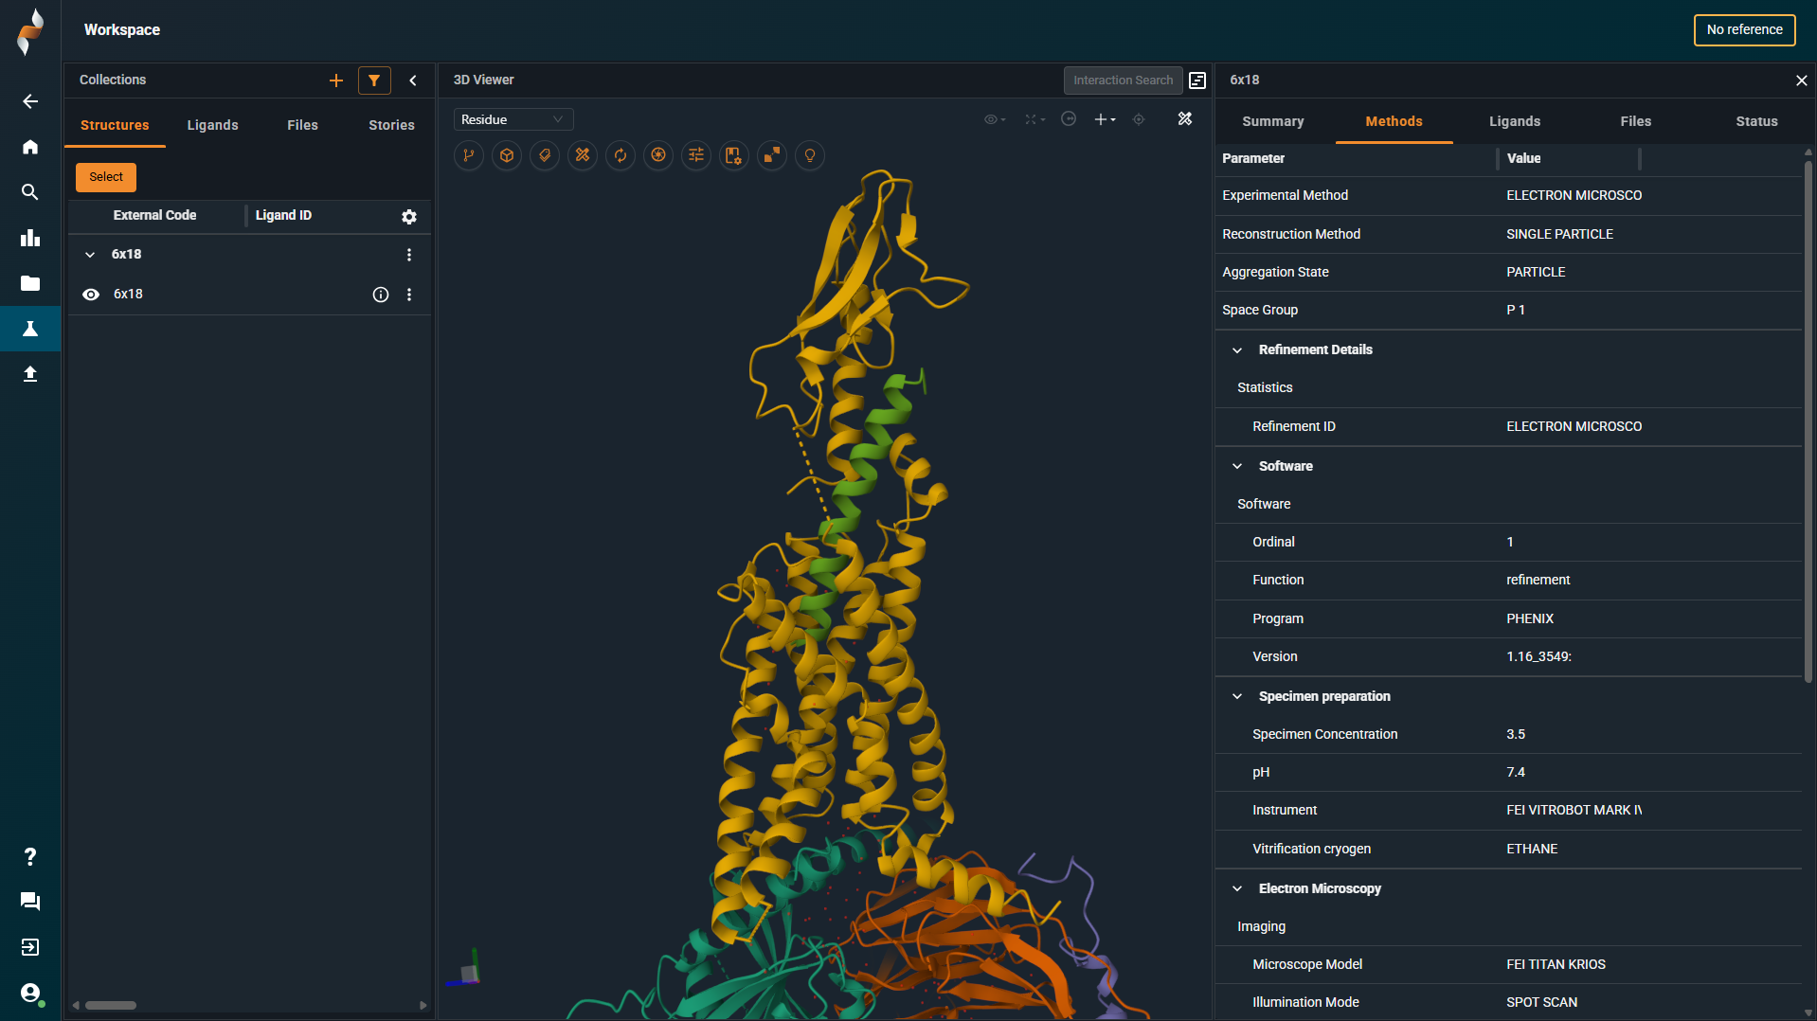Click the circled measurement icon in viewer header

(x=1069, y=118)
